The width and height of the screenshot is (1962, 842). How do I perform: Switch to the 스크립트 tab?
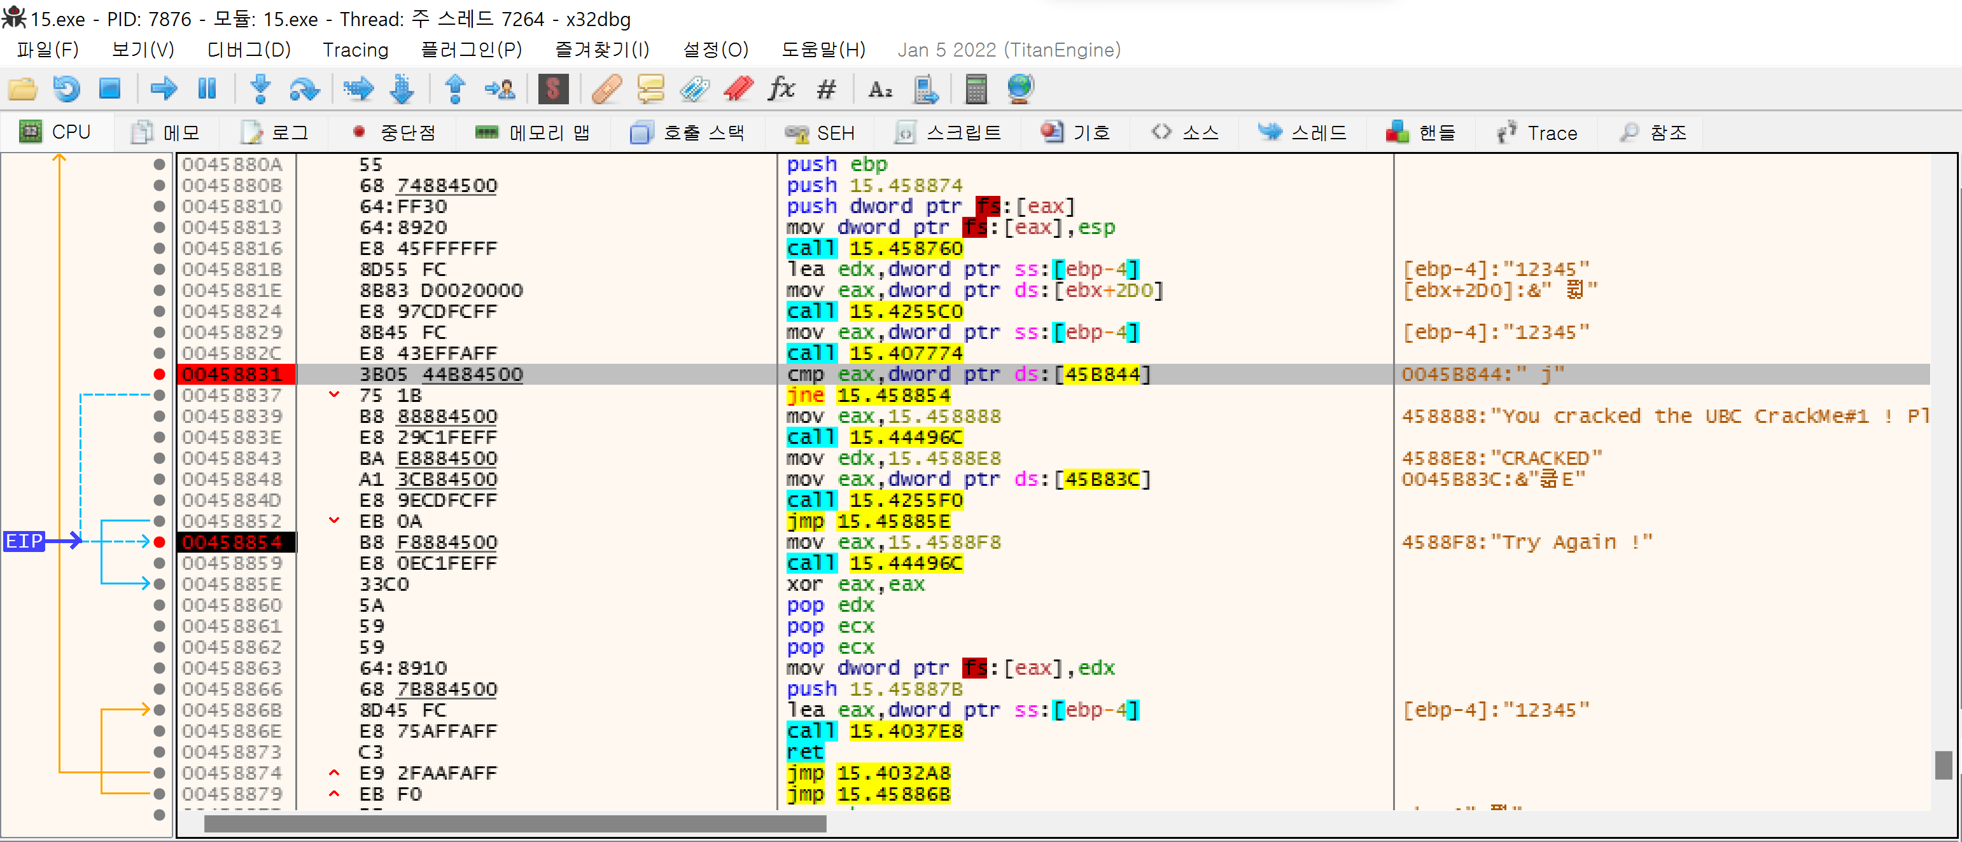pyautogui.click(x=948, y=132)
